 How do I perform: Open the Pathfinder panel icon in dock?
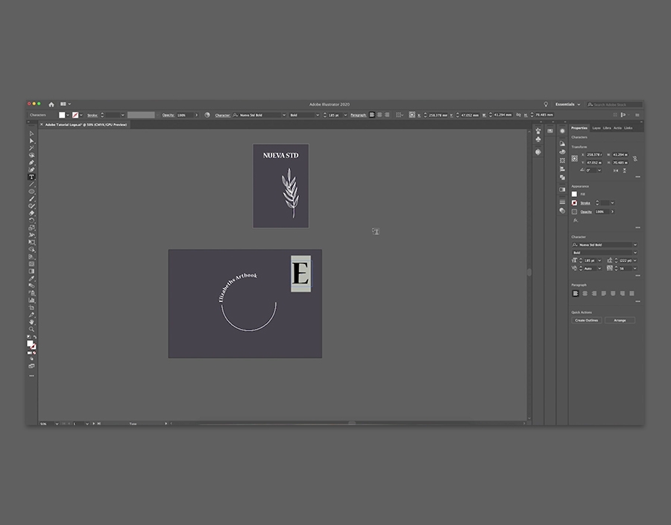click(562, 177)
